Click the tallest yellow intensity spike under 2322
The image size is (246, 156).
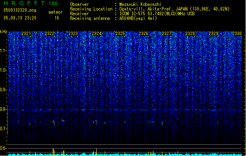tap(53, 152)
